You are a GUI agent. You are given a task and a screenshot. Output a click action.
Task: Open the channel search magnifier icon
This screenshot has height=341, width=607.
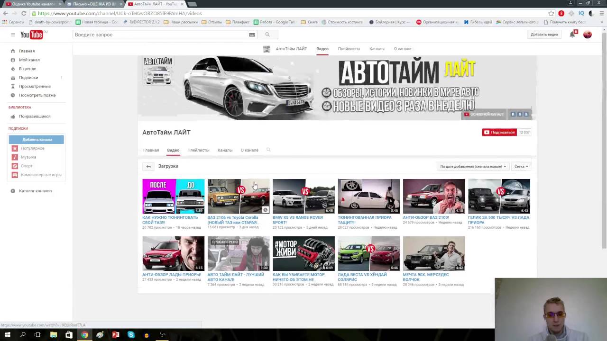coord(268,150)
